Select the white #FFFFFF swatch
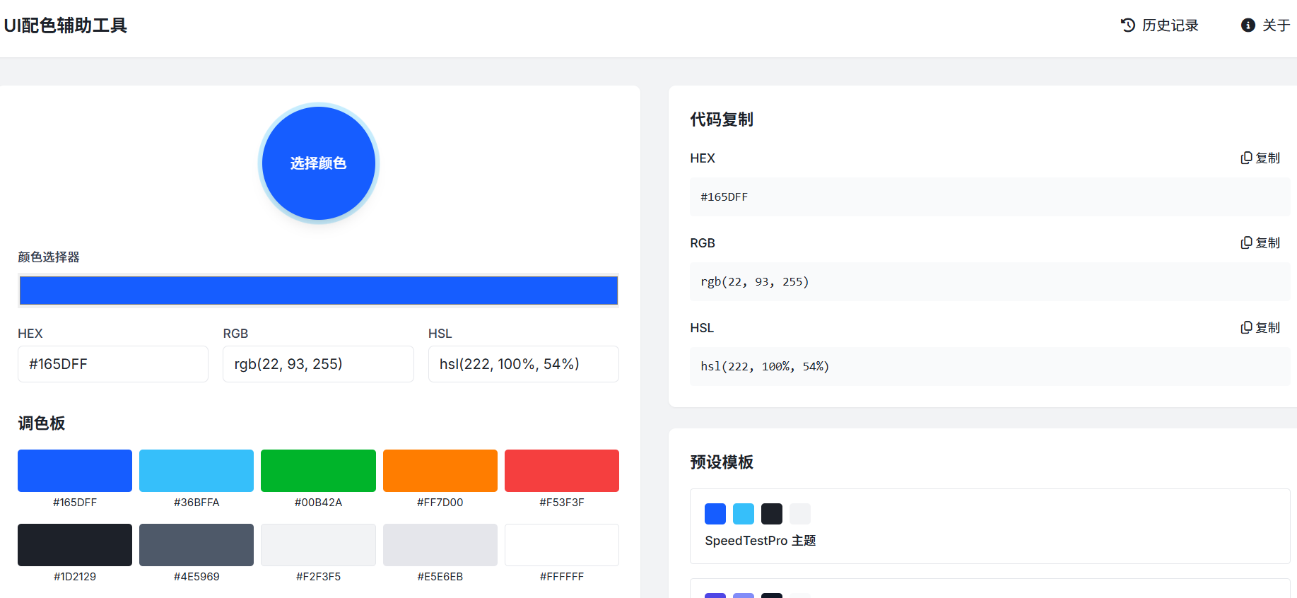Image resolution: width=1297 pixels, height=598 pixels. point(561,545)
